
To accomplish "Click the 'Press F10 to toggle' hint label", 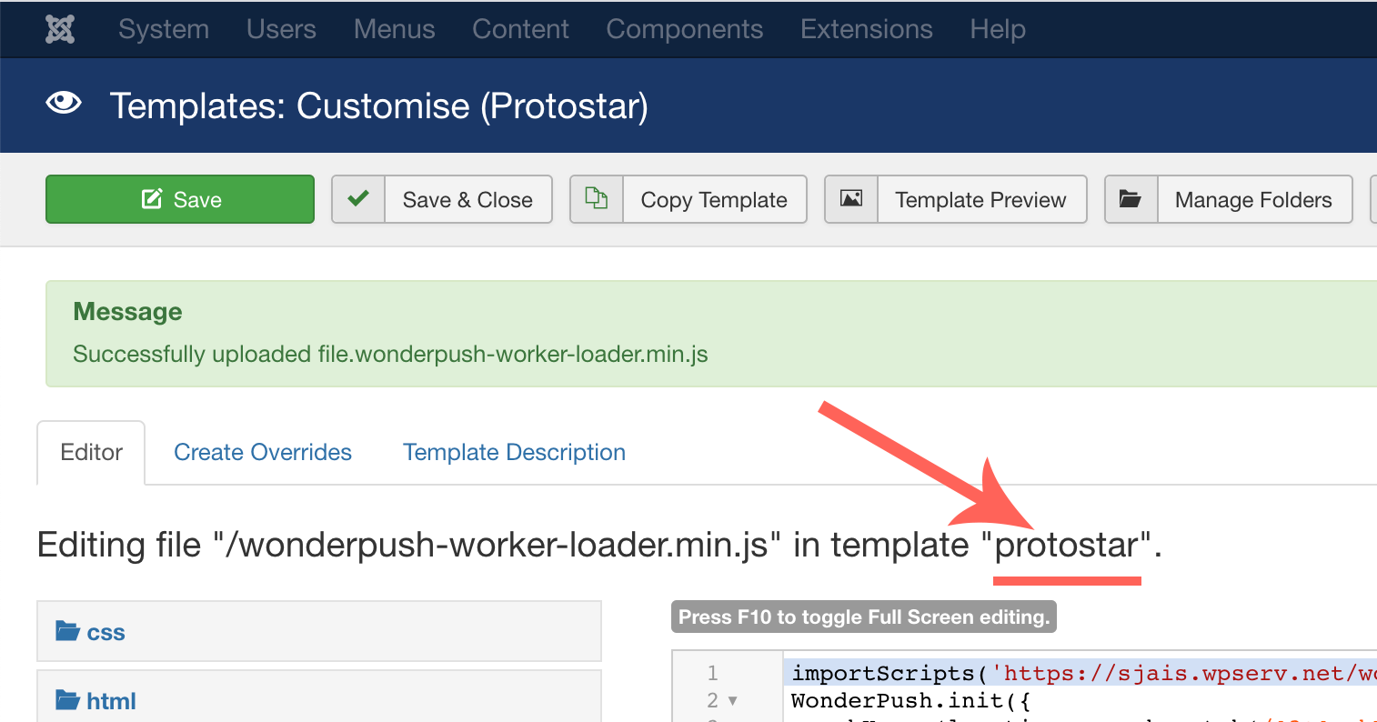I will [x=864, y=617].
